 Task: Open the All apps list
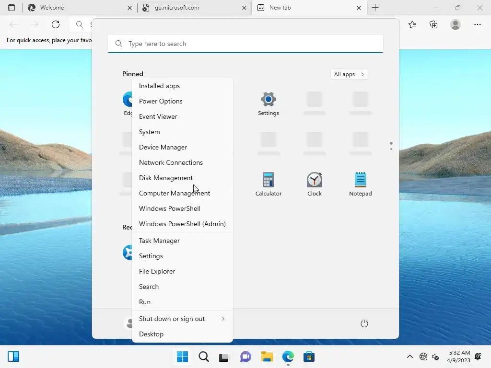pyautogui.click(x=349, y=74)
